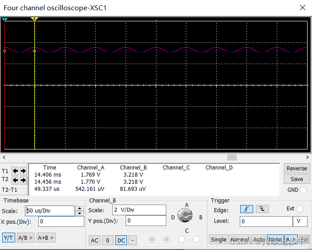The image size is (312, 250).
Task: Click knob label D
Action: (173, 218)
